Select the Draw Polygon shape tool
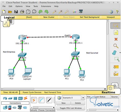This screenshot has width=121, height=112. (114, 53)
